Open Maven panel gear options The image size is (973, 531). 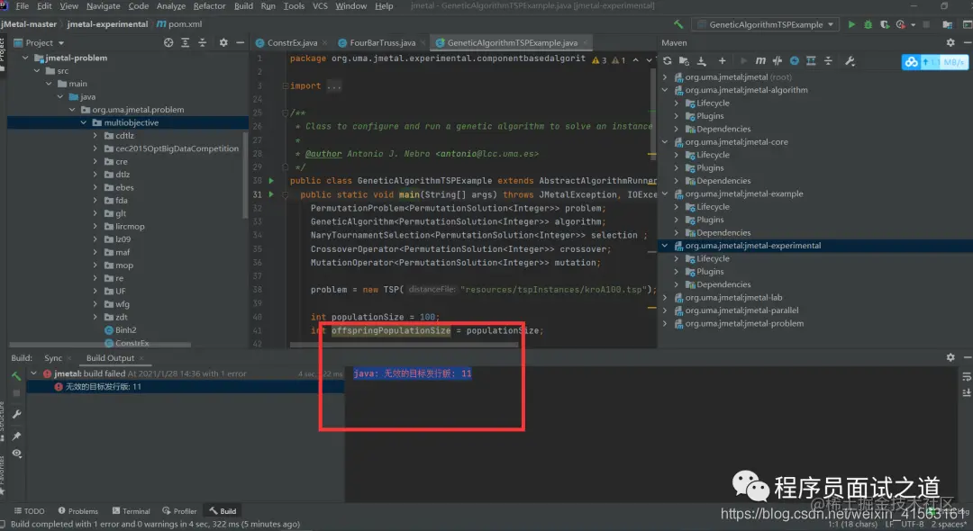(x=950, y=43)
